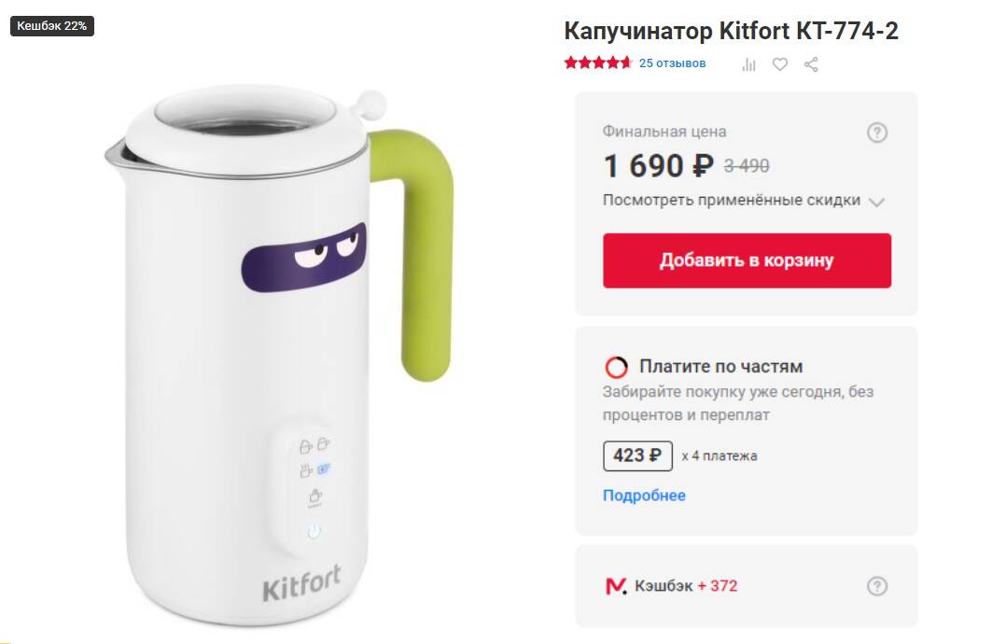
Task: Open the '25 отзывов' reviews link
Action: (672, 63)
